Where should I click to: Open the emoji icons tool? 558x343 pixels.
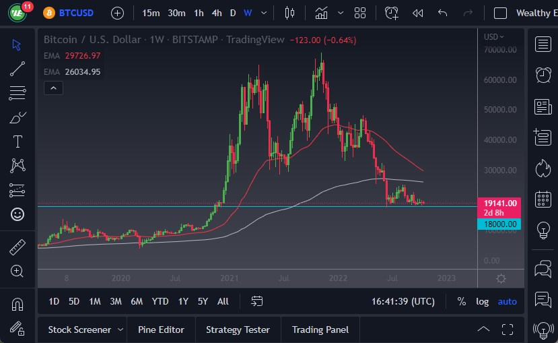[x=18, y=214]
